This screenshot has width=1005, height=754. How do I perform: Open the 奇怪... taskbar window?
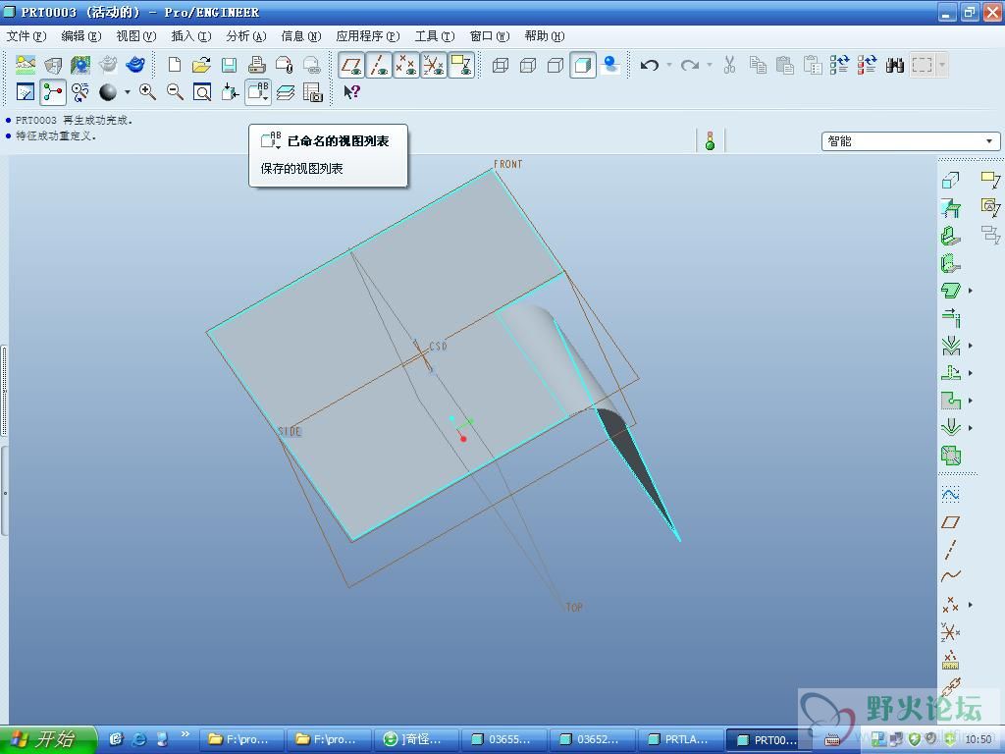click(415, 740)
